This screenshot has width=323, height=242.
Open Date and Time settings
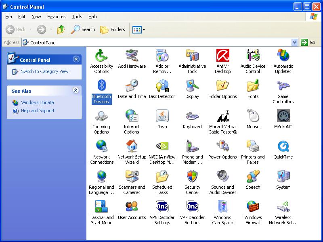click(x=132, y=86)
